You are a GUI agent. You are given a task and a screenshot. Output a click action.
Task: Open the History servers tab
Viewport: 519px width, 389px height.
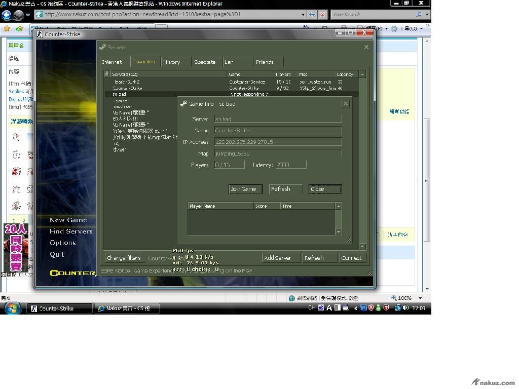point(172,62)
